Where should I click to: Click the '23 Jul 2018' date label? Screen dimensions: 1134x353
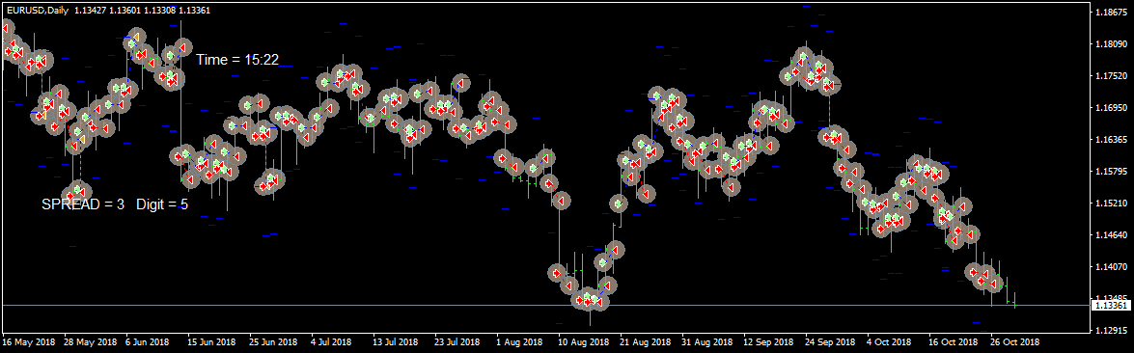(x=458, y=341)
